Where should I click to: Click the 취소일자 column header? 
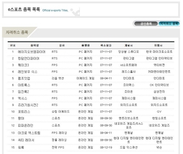[106, 45]
